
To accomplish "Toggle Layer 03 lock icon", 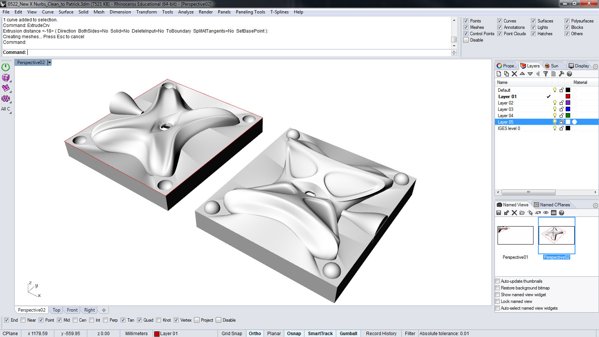I will 562,109.
